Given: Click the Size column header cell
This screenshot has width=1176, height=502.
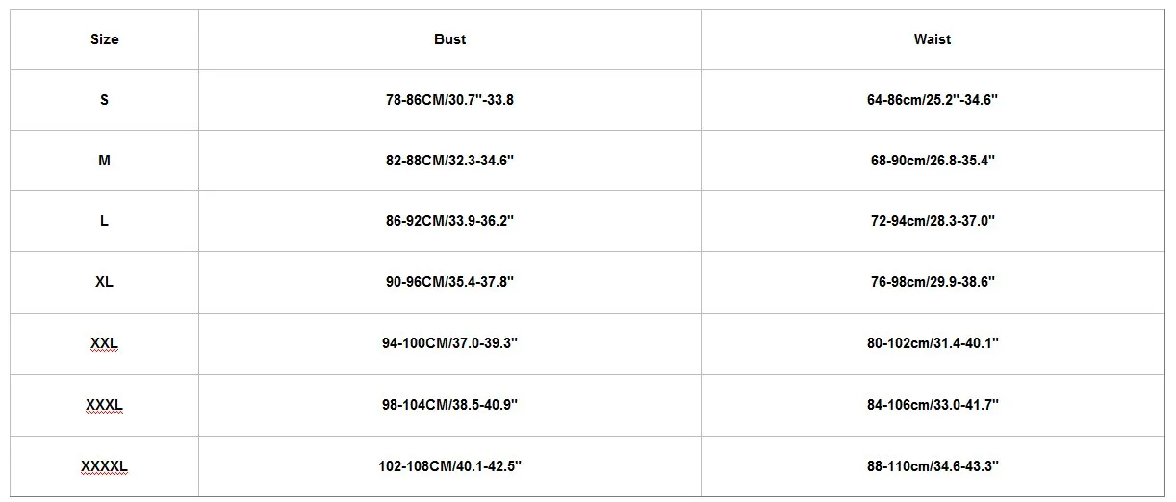Looking at the screenshot, I should pos(104,39).
